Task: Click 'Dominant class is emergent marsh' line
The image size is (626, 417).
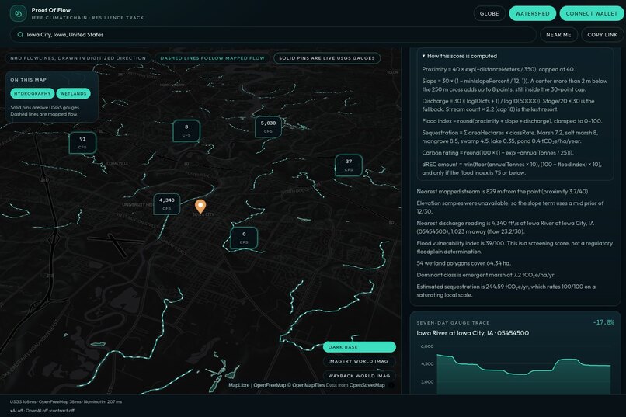Action: click(x=486, y=275)
